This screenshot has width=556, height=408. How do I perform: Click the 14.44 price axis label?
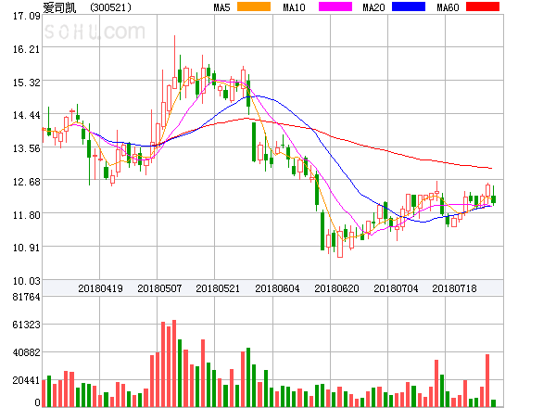click(27, 115)
